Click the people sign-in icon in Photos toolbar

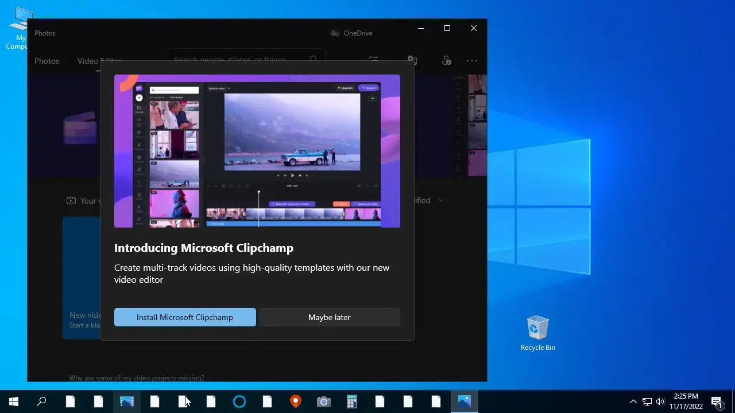tap(446, 60)
